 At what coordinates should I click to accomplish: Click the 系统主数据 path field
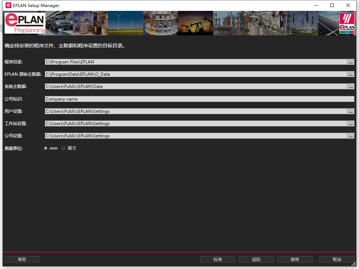[x=196, y=87]
